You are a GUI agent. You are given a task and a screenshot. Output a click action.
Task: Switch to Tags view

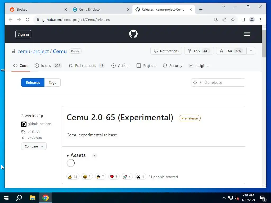(52, 82)
